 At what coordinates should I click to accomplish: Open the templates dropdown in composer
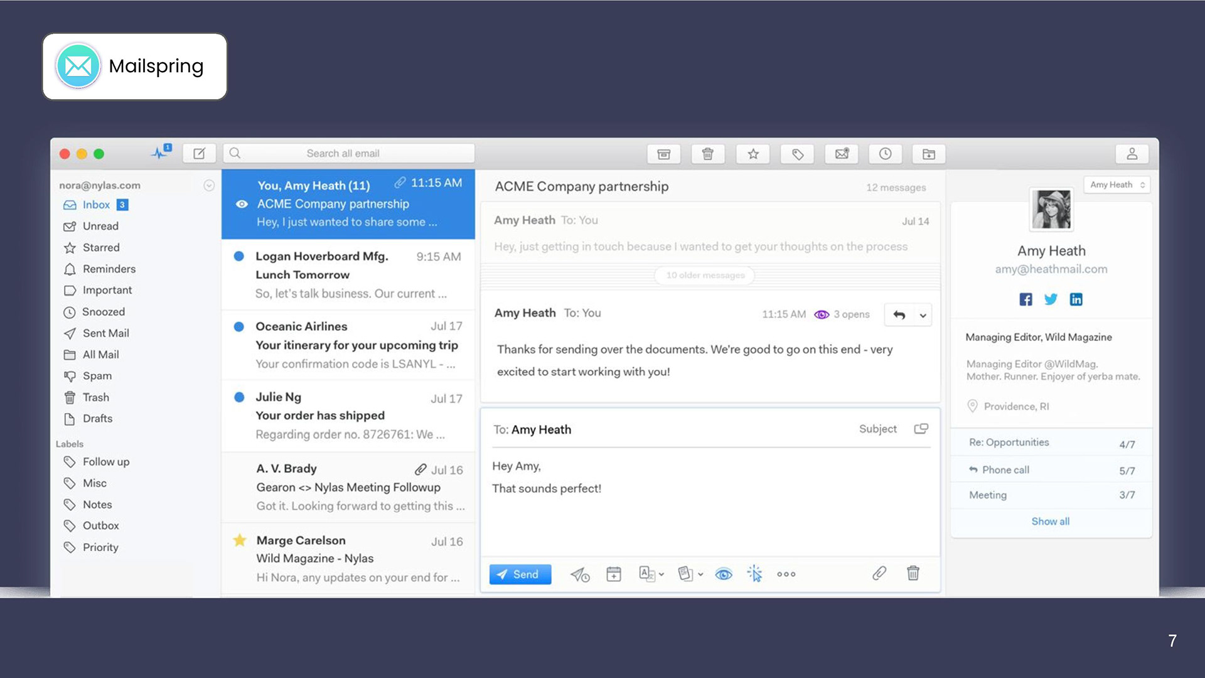pos(690,574)
